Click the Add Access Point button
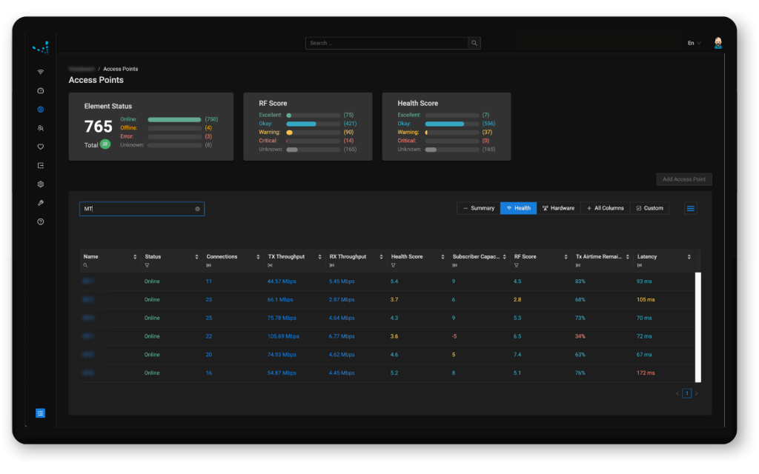Screen dimensions: 759x474 684,179
